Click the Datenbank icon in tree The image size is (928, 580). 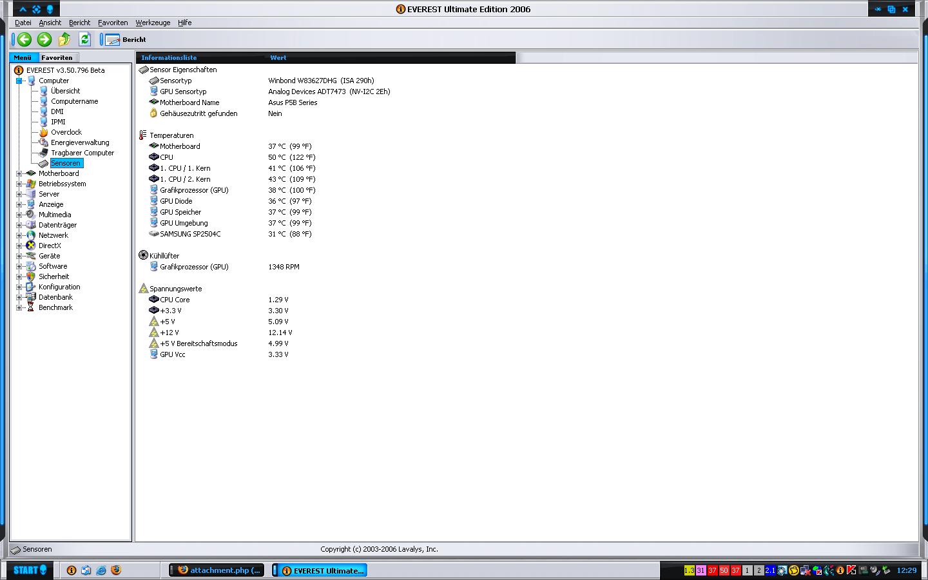tap(30, 297)
